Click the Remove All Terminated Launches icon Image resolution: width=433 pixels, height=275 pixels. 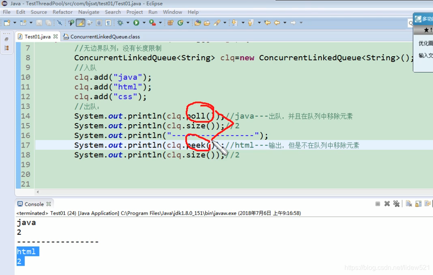pos(396,204)
